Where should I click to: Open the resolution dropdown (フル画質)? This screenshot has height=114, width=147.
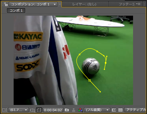[97, 110]
